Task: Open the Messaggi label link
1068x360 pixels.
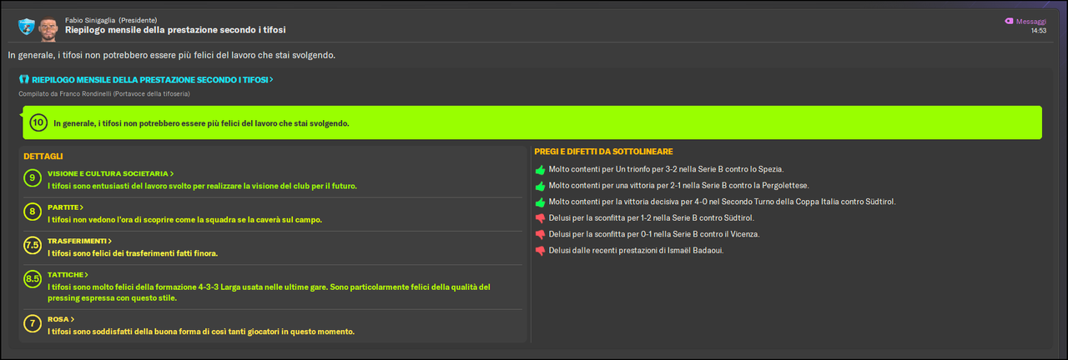Action: pyautogui.click(x=1030, y=21)
